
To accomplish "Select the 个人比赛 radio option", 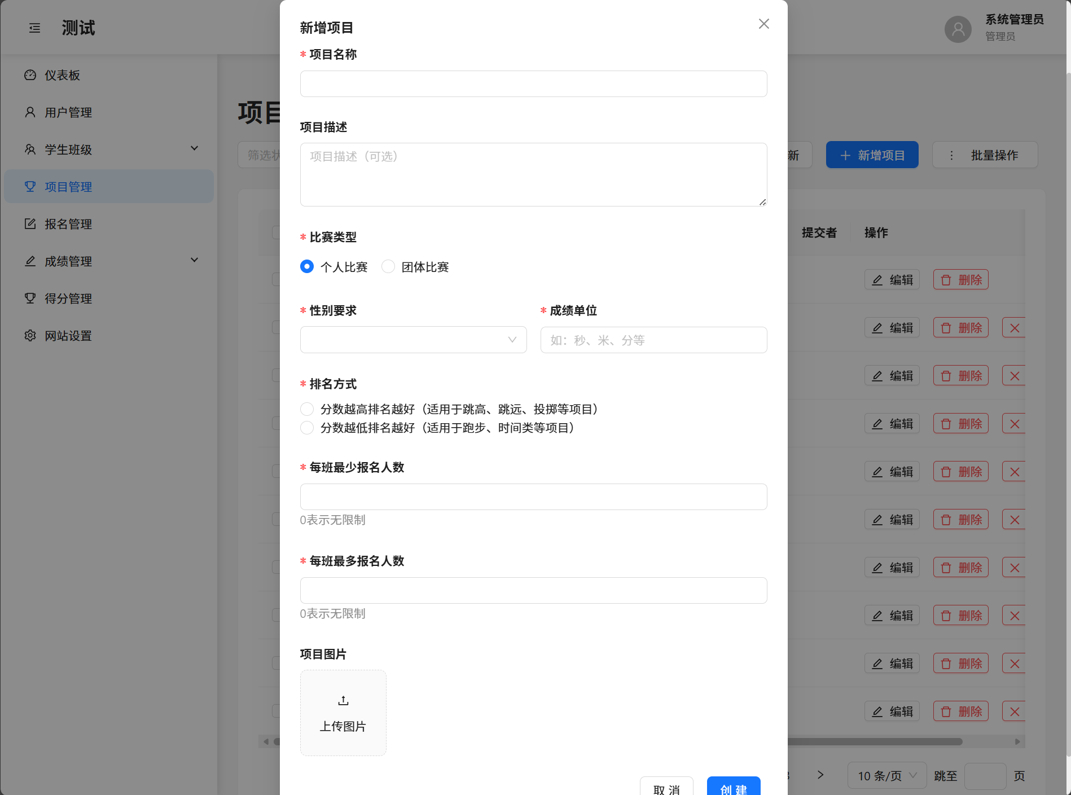I will [307, 267].
